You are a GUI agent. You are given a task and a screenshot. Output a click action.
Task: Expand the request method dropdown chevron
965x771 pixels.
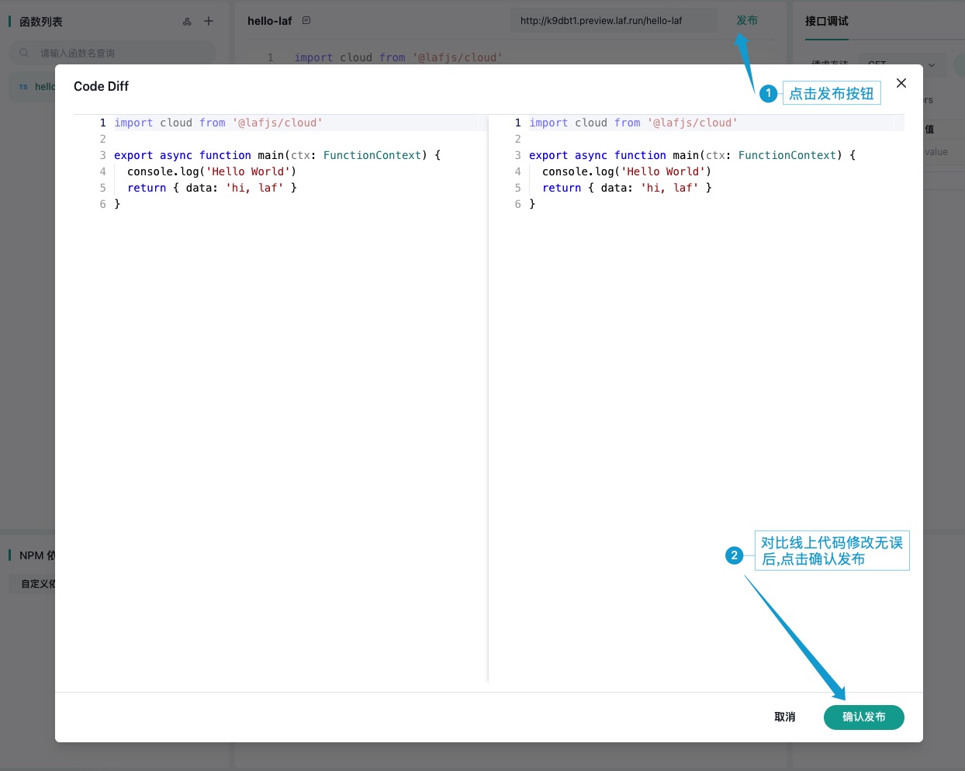pyautogui.click(x=932, y=65)
